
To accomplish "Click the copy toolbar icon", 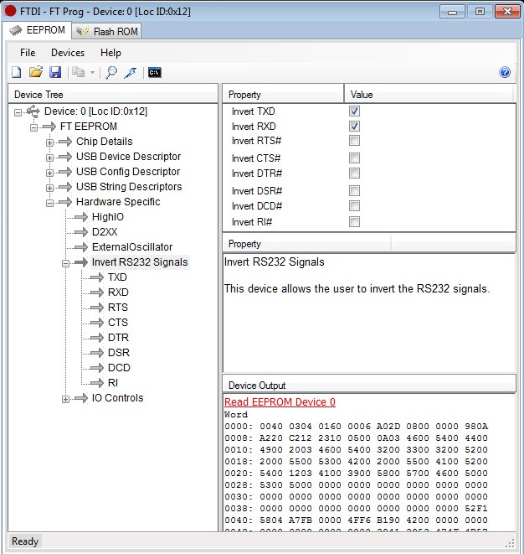I will 78,72.
